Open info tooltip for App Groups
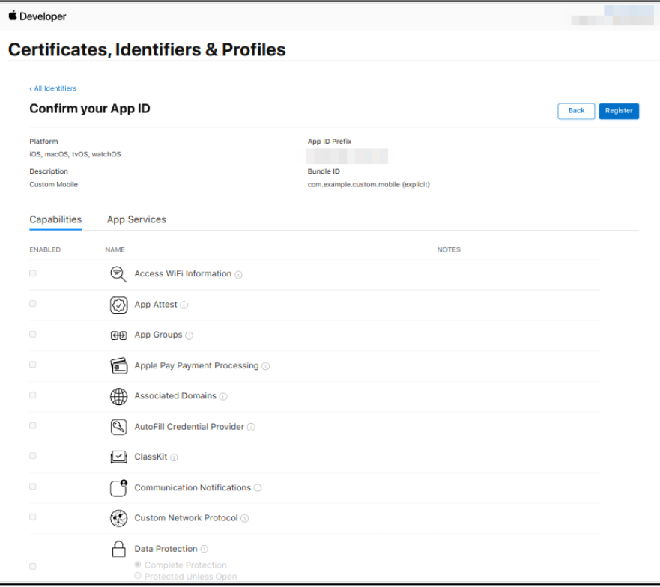 click(190, 335)
